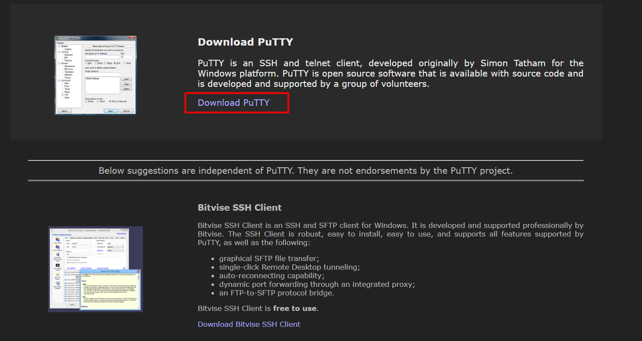Image resolution: width=642 pixels, height=341 pixels.
Task: Click the help popup scrollbar in Bitvise image
Action: pyautogui.click(x=138, y=292)
